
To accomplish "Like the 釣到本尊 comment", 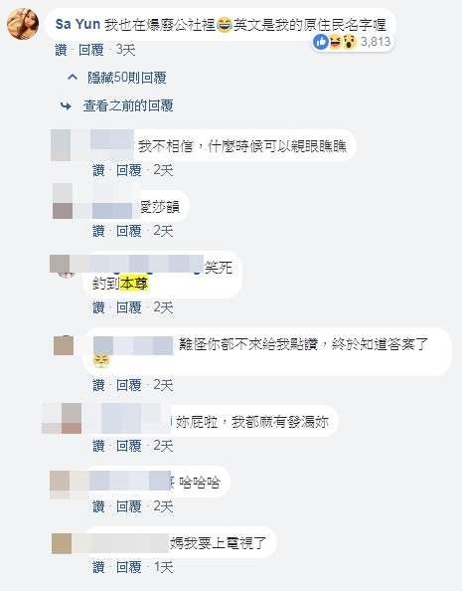I will click(x=98, y=307).
